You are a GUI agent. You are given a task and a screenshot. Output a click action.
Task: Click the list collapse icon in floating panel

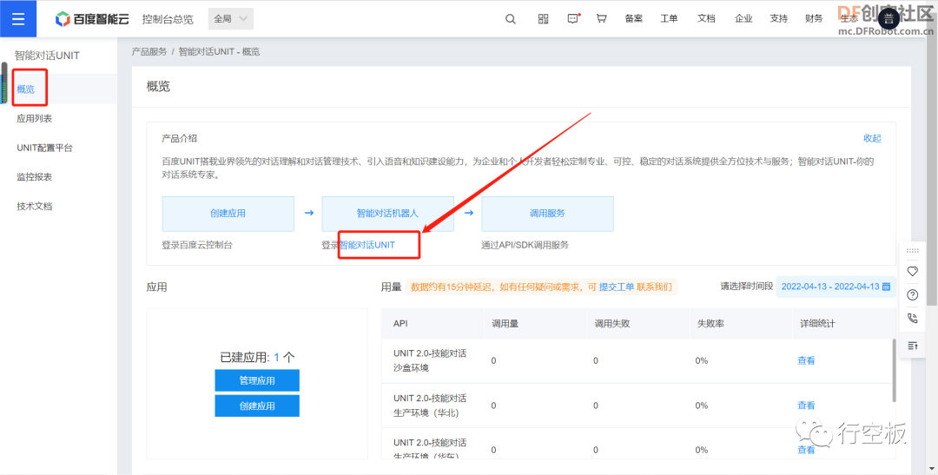(x=912, y=346)
